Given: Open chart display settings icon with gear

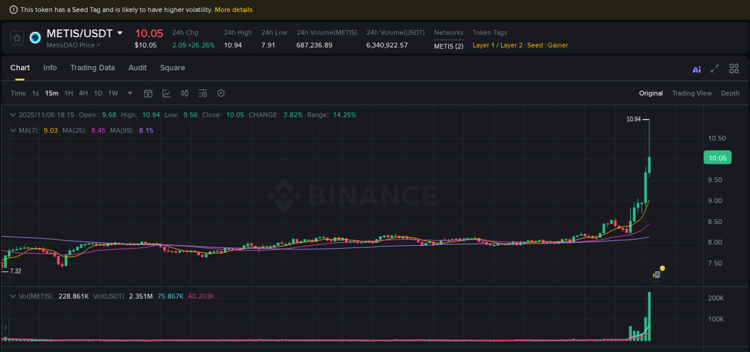Looking at the screenshot, I should [203, 93].
